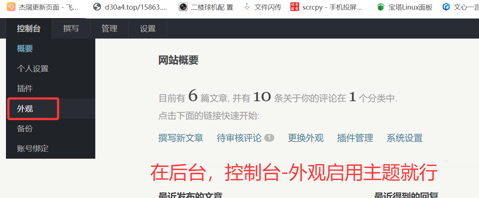Click the 更换外观 quick link
Screen dimensions: 479x198
306,138
